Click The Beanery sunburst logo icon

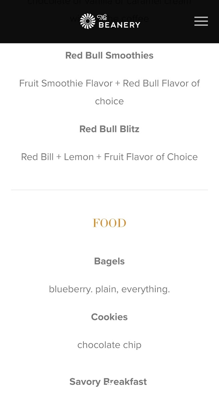tap(88, 21)
